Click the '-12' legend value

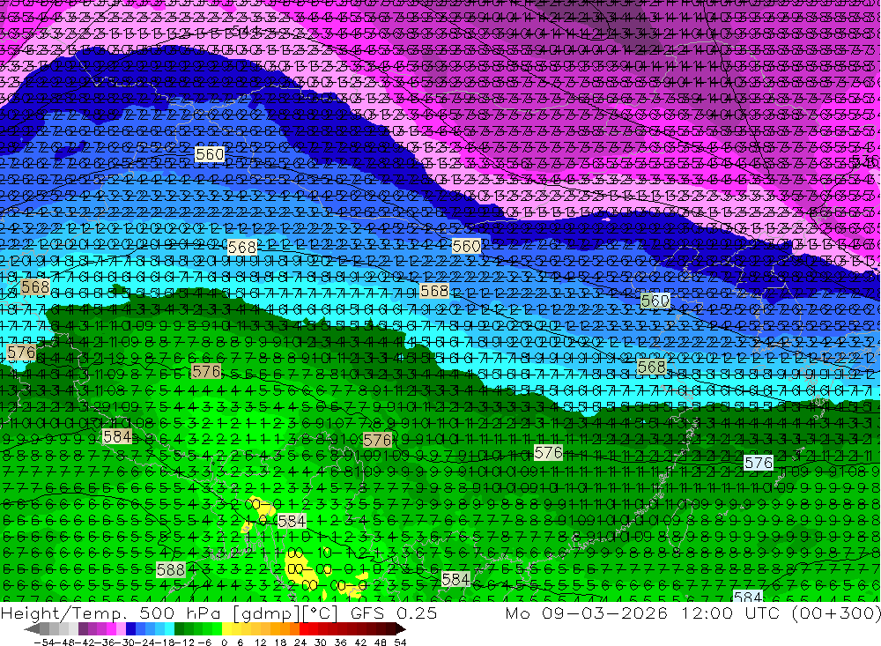point(184,642)
